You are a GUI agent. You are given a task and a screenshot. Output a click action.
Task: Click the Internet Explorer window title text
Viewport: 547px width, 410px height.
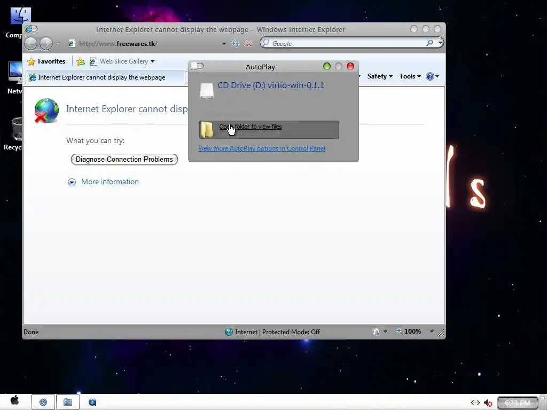tap(221, 30)
